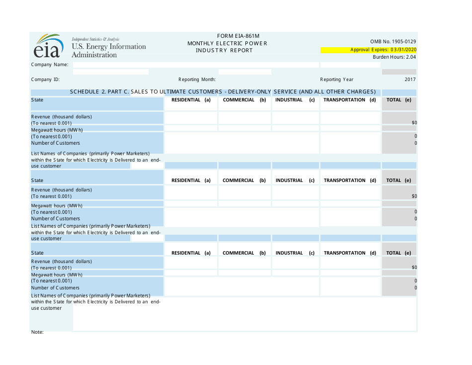
Task: Select the OMB No. 1905-0129 text
Action: [393, 42]
